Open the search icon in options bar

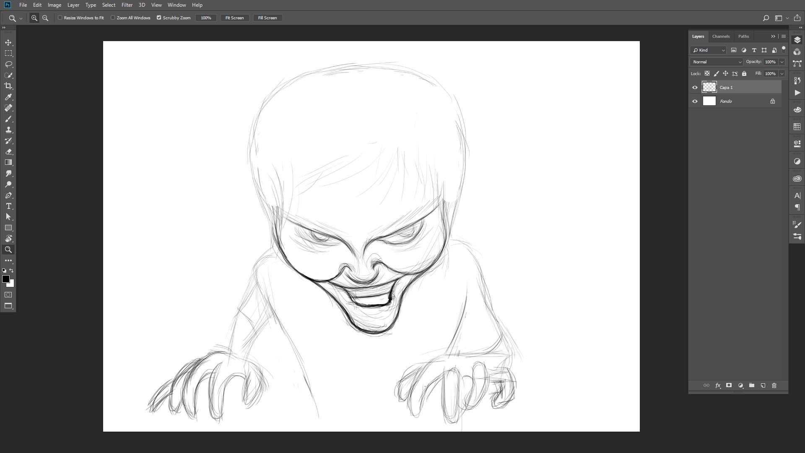pos(766,18)
